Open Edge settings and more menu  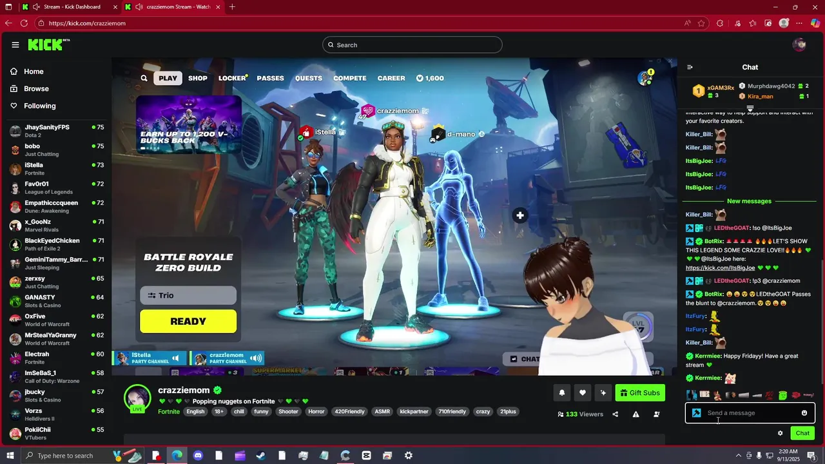coord(800,23)
